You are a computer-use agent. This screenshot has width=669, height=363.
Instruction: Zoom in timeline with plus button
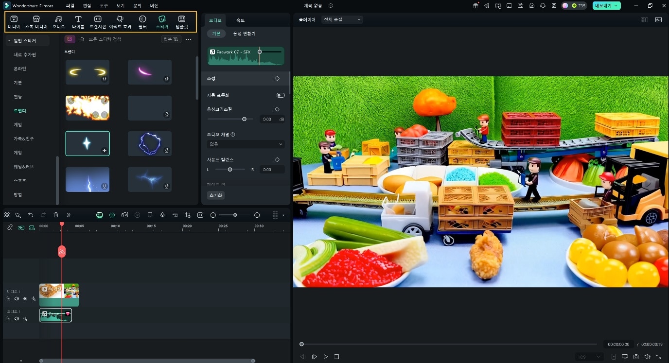pyautogui.click(x=257, y=215)
